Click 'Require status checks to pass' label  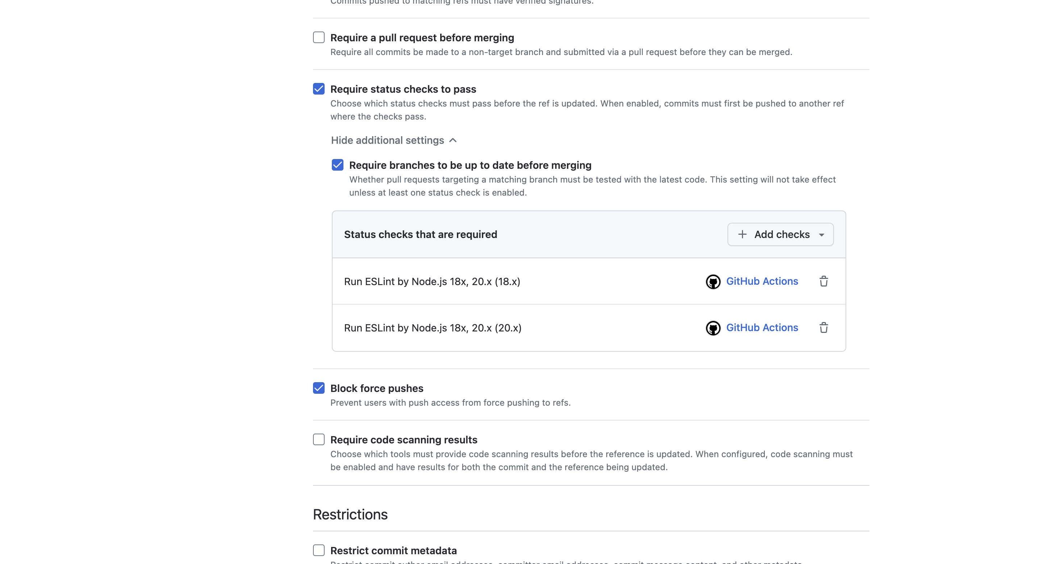(403, 89)
